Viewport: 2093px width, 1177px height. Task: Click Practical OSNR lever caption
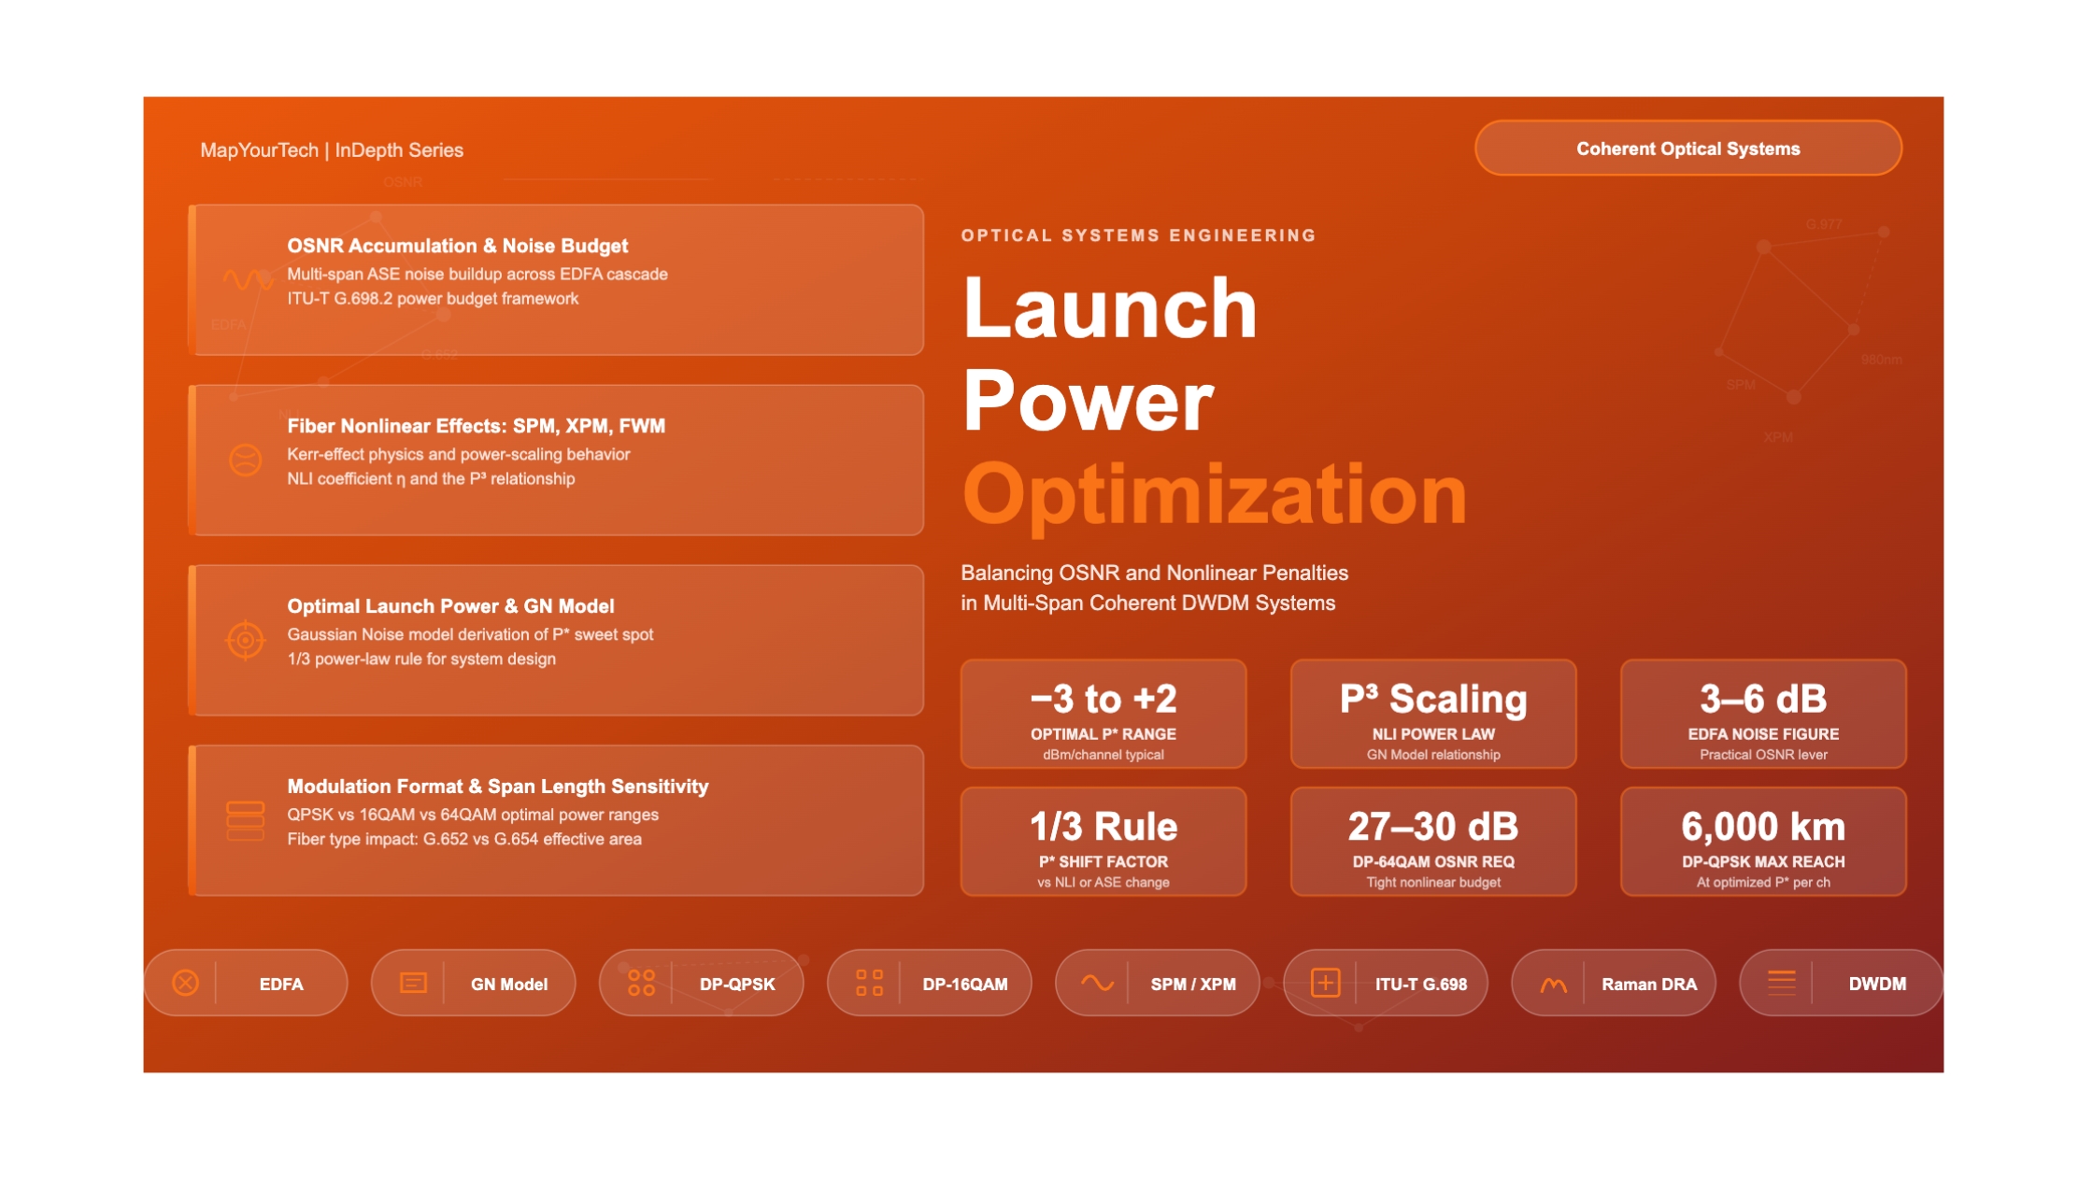point(1763,756)
